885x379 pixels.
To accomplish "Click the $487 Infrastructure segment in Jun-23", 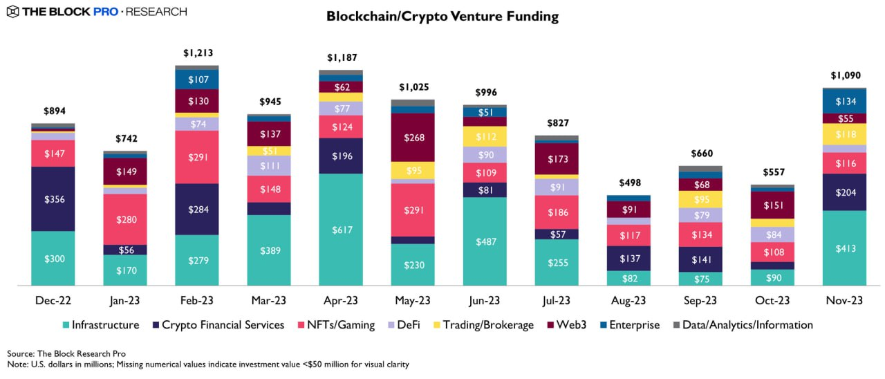I will (485, 241).
